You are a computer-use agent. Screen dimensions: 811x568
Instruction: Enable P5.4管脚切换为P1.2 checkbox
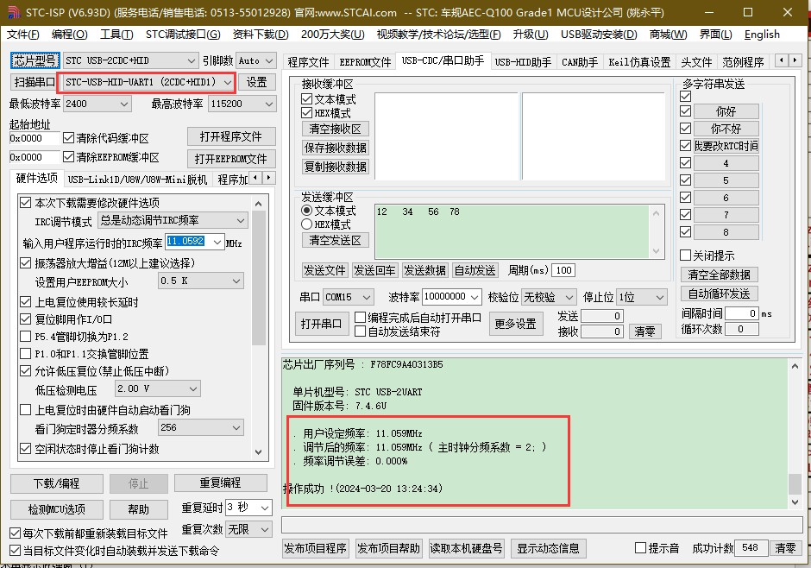point(25,337)
